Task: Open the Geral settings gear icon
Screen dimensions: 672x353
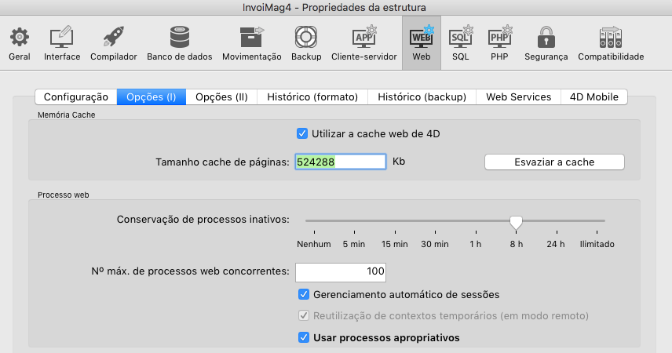Action: [20, 38]
